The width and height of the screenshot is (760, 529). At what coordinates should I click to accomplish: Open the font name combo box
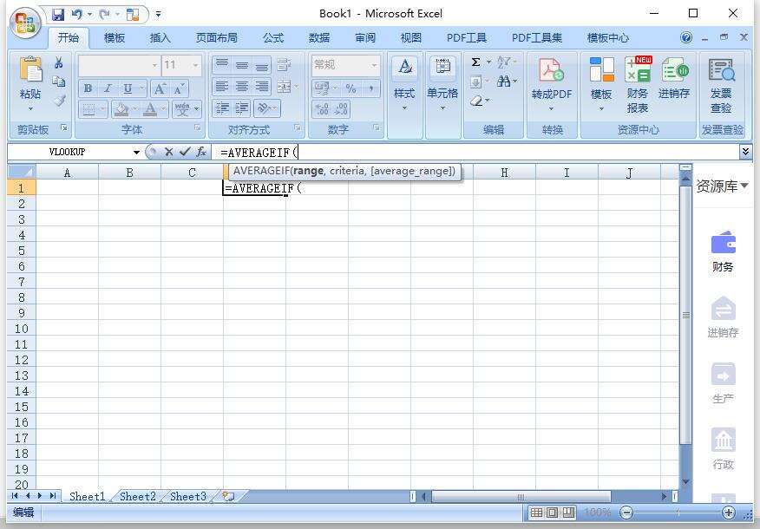click(x=119, y=65)
